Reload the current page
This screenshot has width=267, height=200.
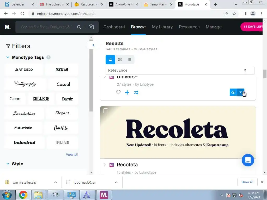[22, 14]
